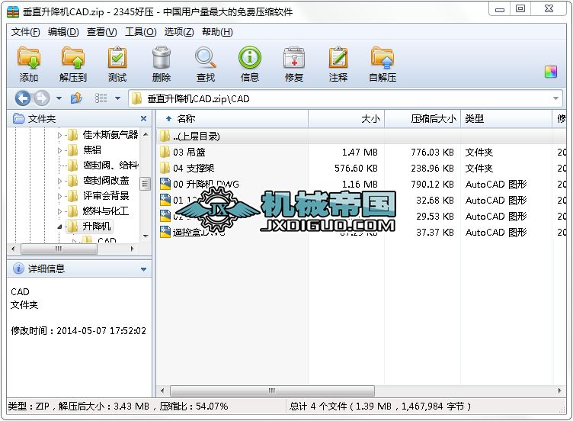Screen dimensions: 573x421
Task: Open the 工具(O) menu
Action: coord(141,32)
